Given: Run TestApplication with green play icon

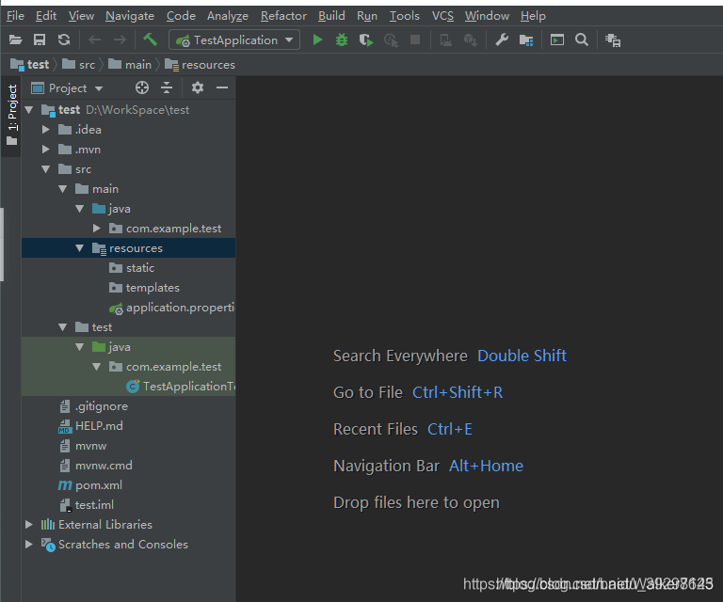Looking at the screenshot, I should click(317, 40).
